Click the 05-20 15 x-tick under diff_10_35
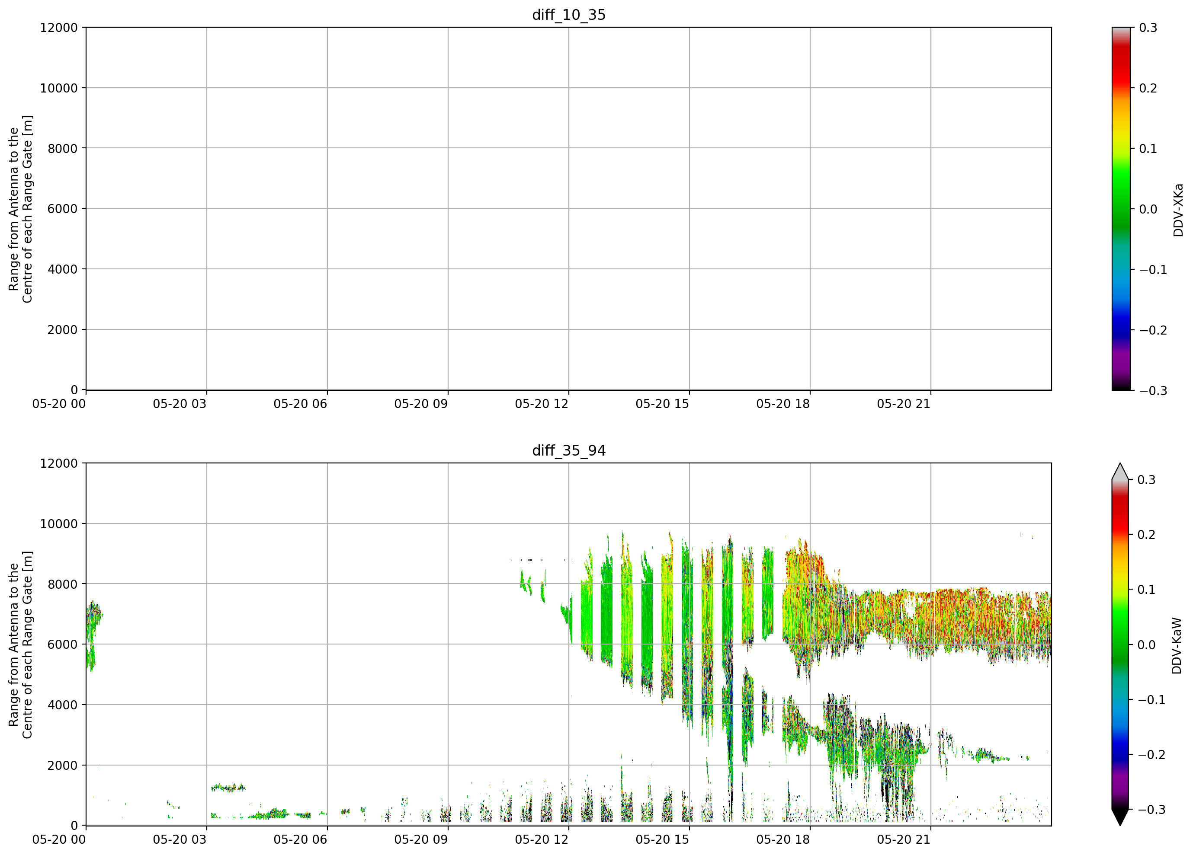The width and height of the screenshot is (1193, 855). point(662,404)
